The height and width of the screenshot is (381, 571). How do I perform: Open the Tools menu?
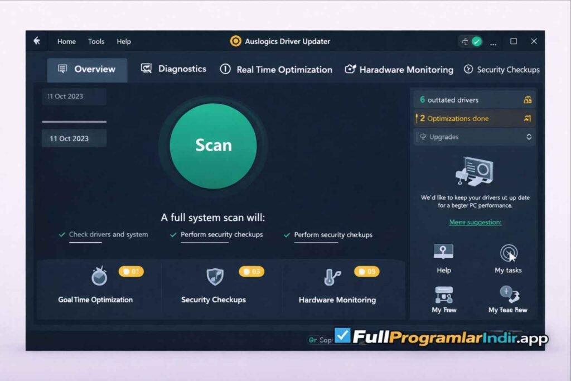[96, 41]
